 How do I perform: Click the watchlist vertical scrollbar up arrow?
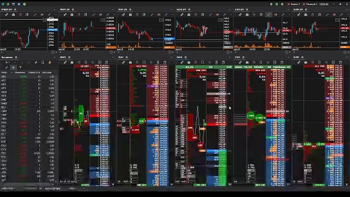tap(56, 77)
